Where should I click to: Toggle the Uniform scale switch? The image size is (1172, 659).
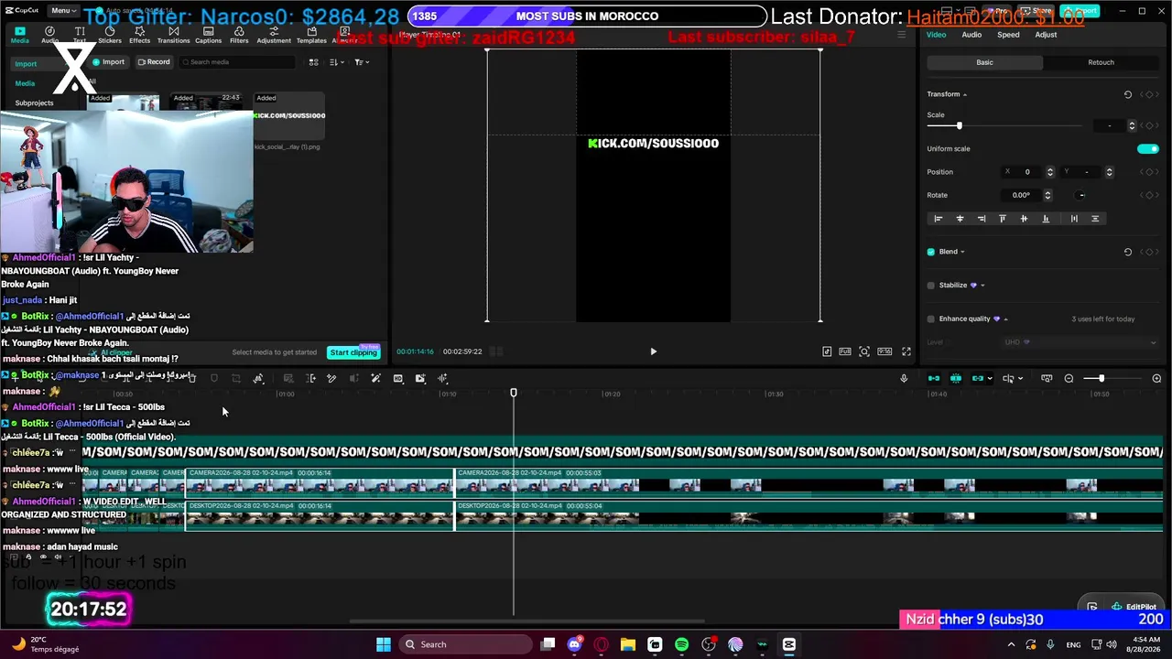(1148, 148)
